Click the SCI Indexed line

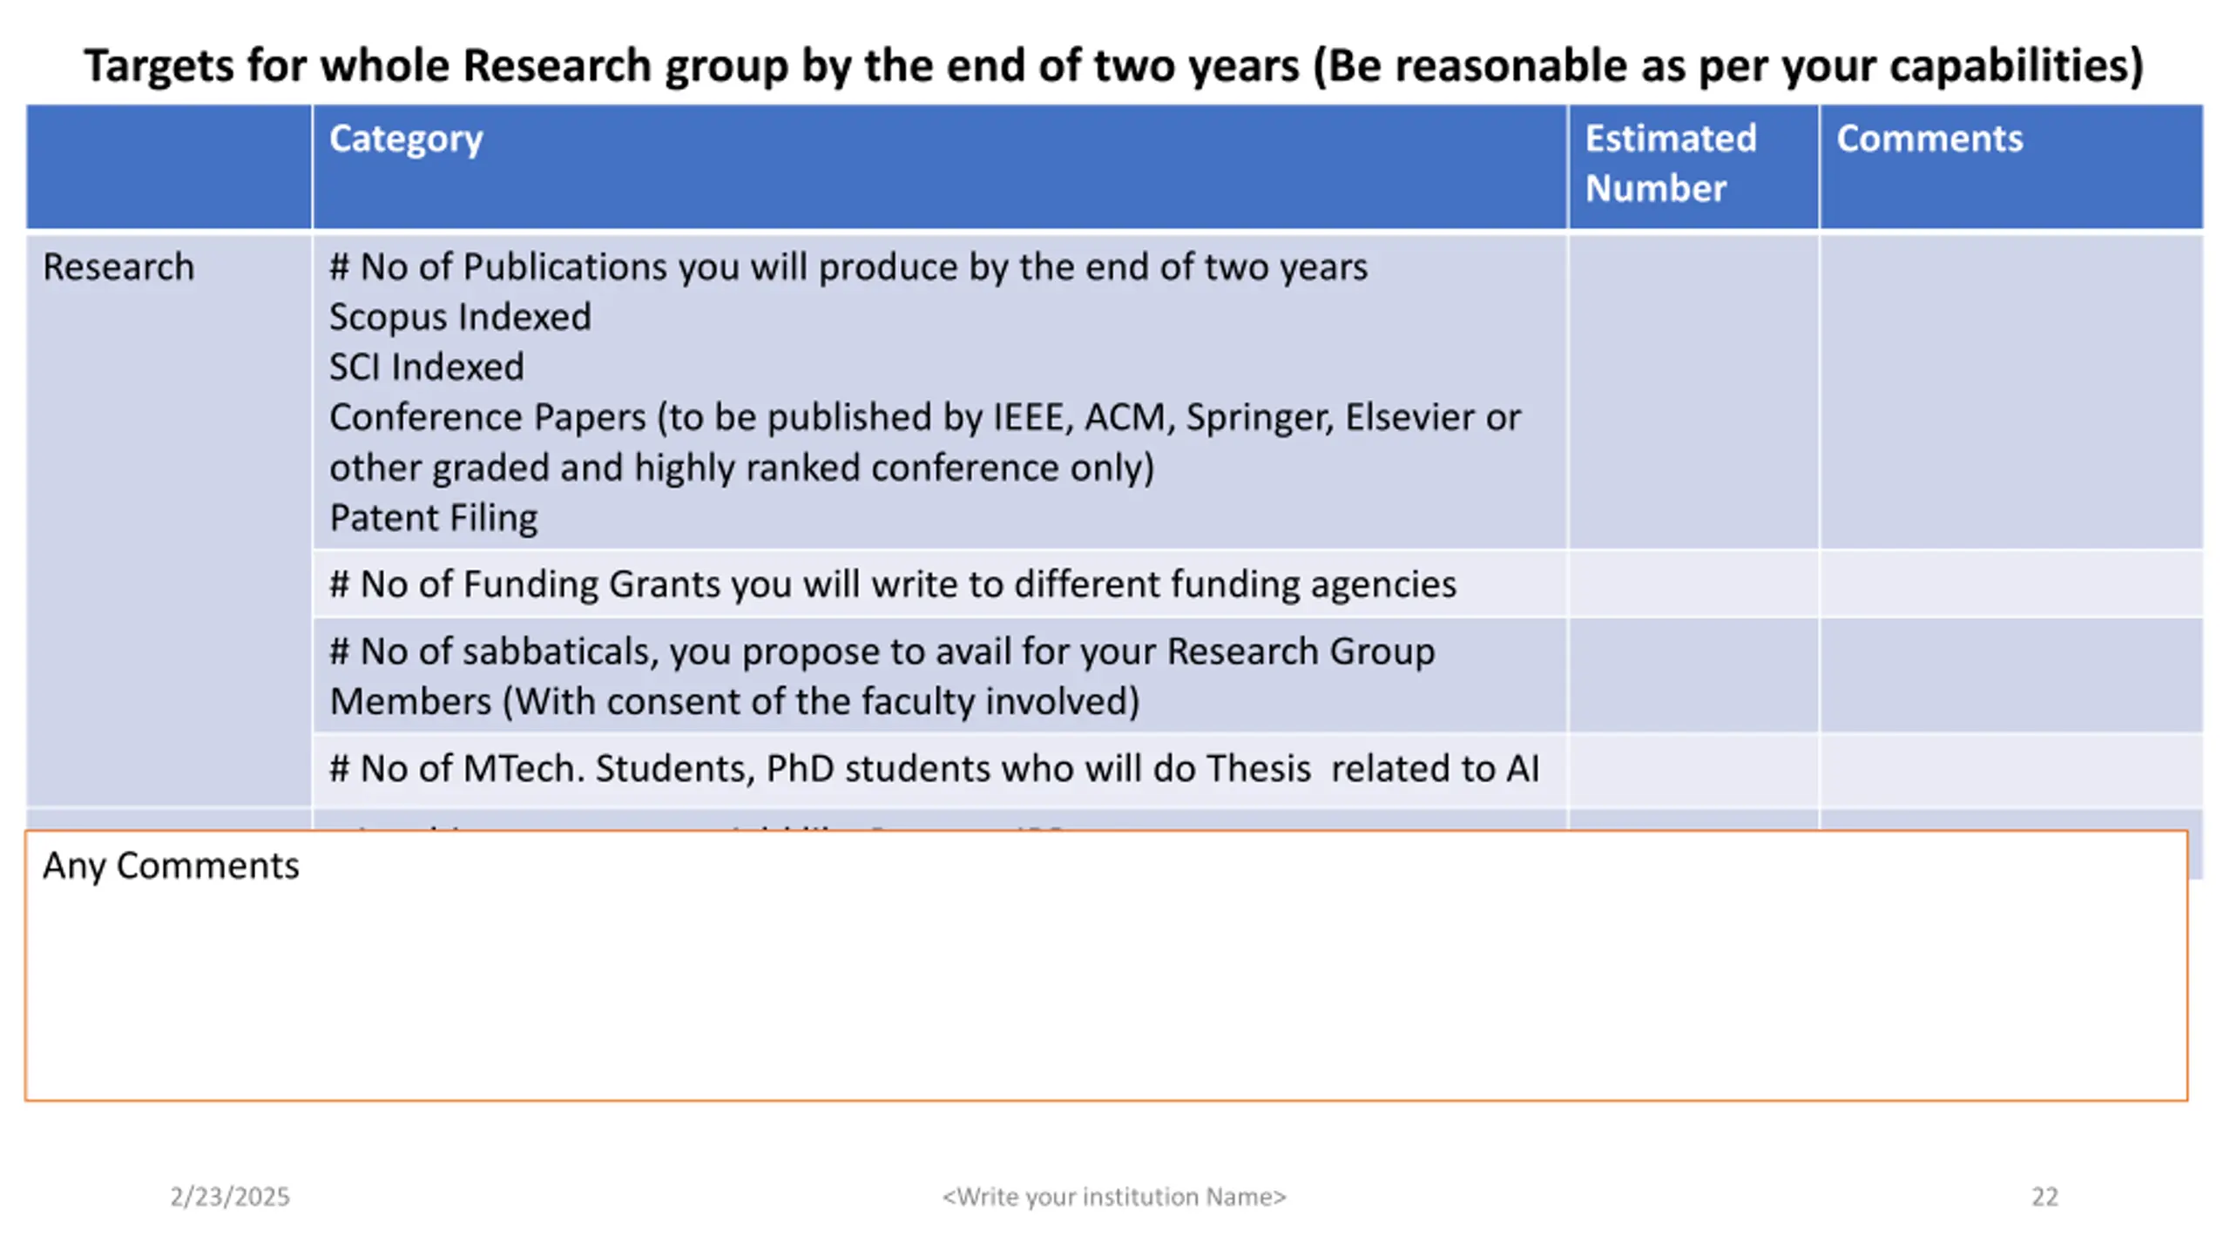[x=426, y=367]
